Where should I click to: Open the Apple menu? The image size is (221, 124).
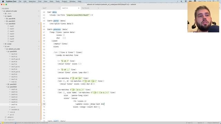pyautogui.click(x=3, y=1)
